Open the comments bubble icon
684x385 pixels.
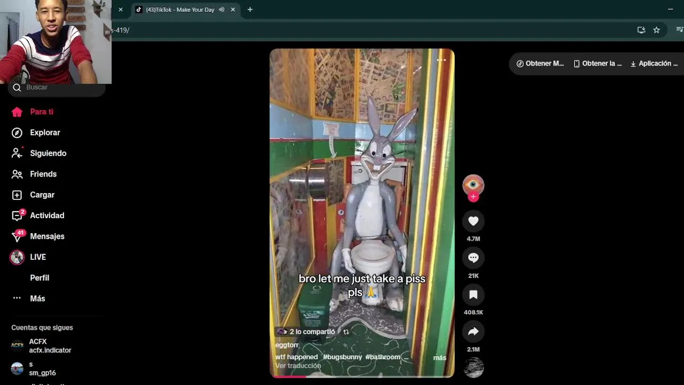pyautogui.click(x=473, y=258)
